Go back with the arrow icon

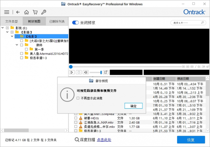(x=18, y=12)
